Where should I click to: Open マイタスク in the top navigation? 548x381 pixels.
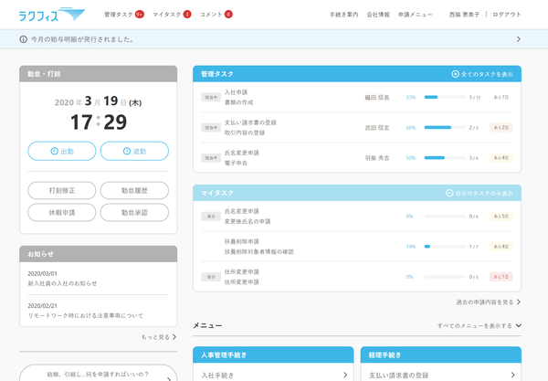click(166, 15)
